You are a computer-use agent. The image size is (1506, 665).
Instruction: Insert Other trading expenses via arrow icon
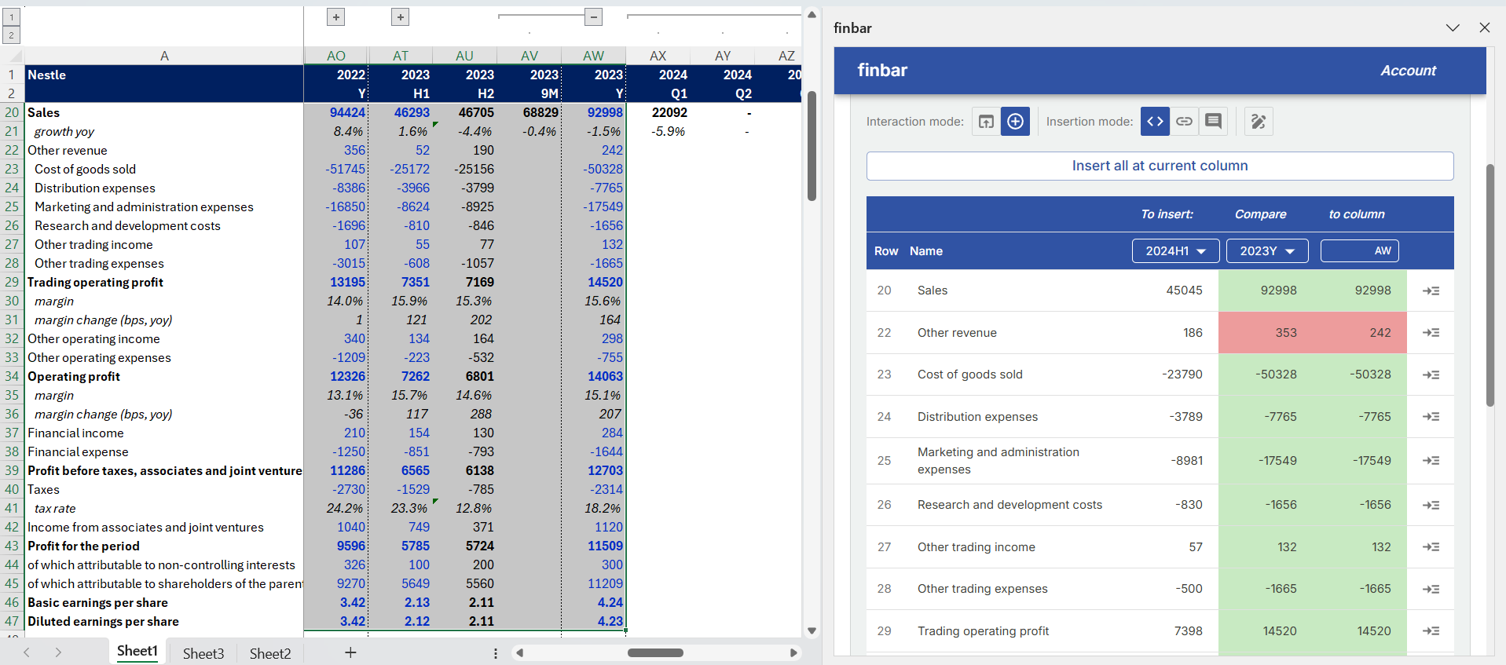point(1431,589)
